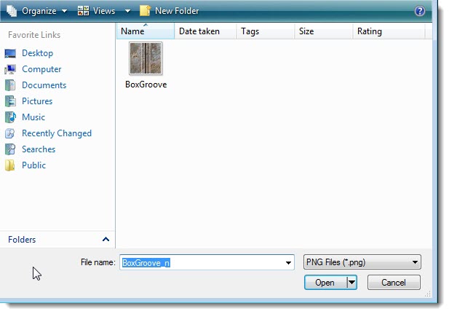Open the Searches link
Viewport: 449px width, 314px height.
pos(39,149)
